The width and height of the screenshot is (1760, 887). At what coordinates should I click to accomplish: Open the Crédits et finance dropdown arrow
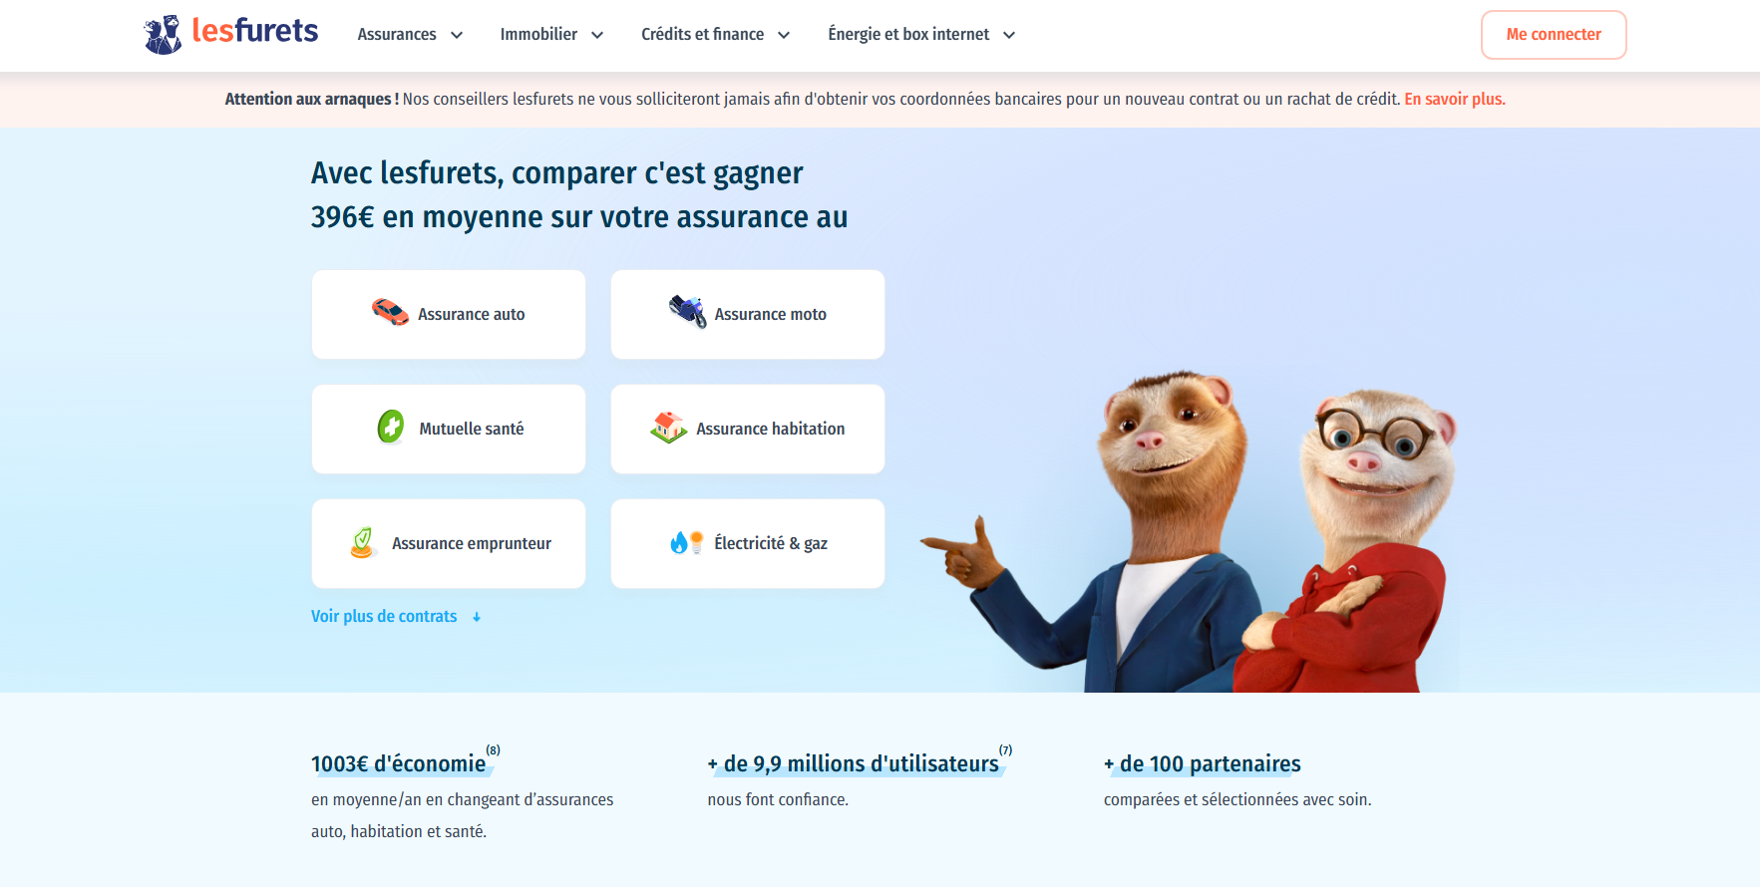pyautogui.click(x=784, y=35)
